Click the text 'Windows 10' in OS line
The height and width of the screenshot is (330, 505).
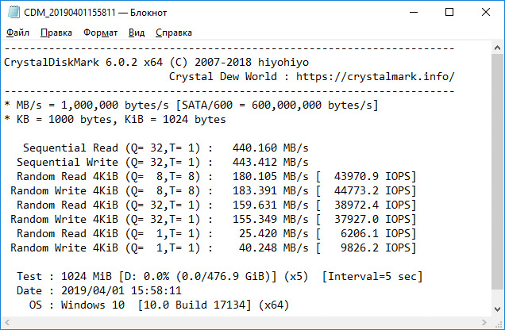(x=93, y=305)
